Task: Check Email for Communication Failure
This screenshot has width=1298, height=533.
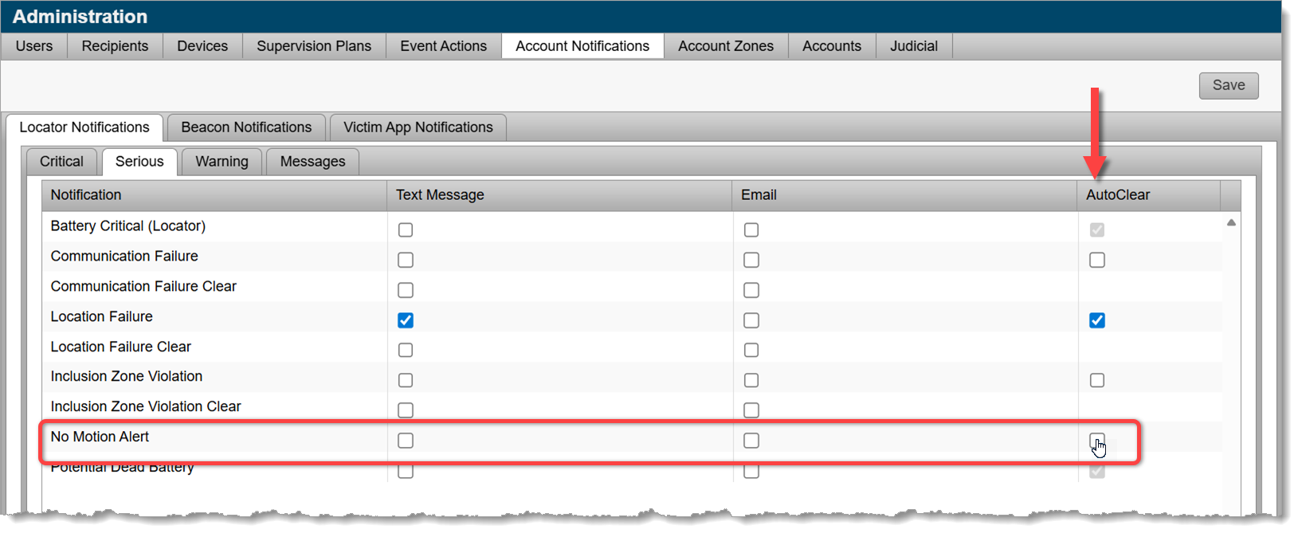Action: [751, 260]
